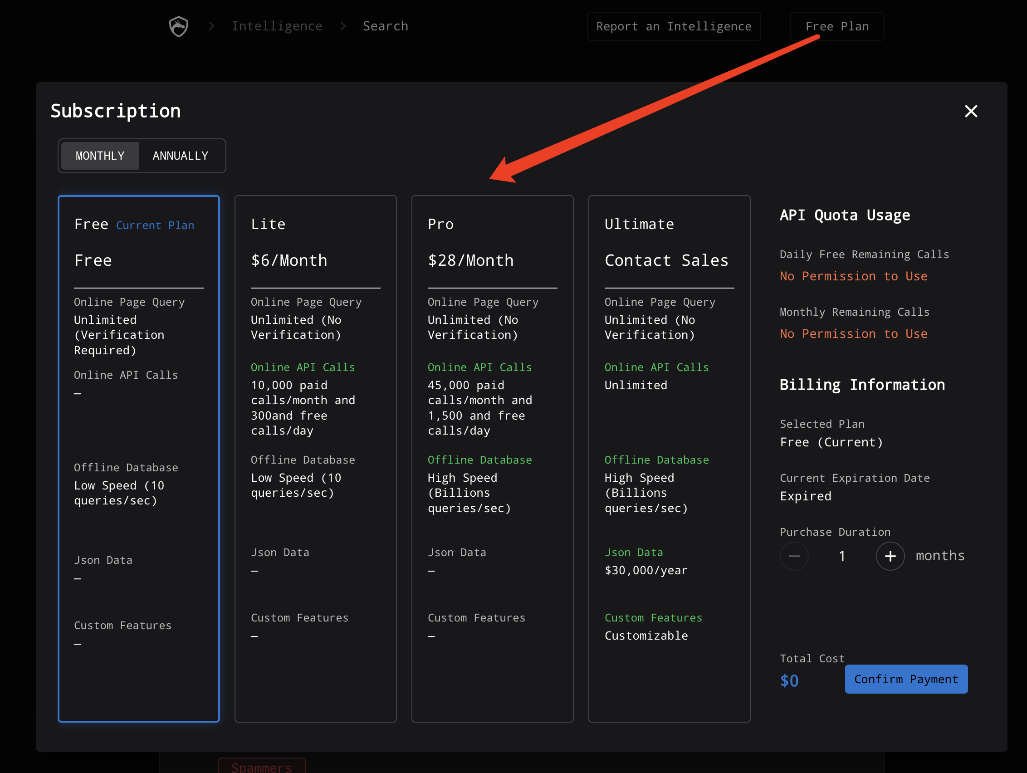Click the purchase duration value 1
Viewport: 1027px width, 773px height.
coord(842,556)
